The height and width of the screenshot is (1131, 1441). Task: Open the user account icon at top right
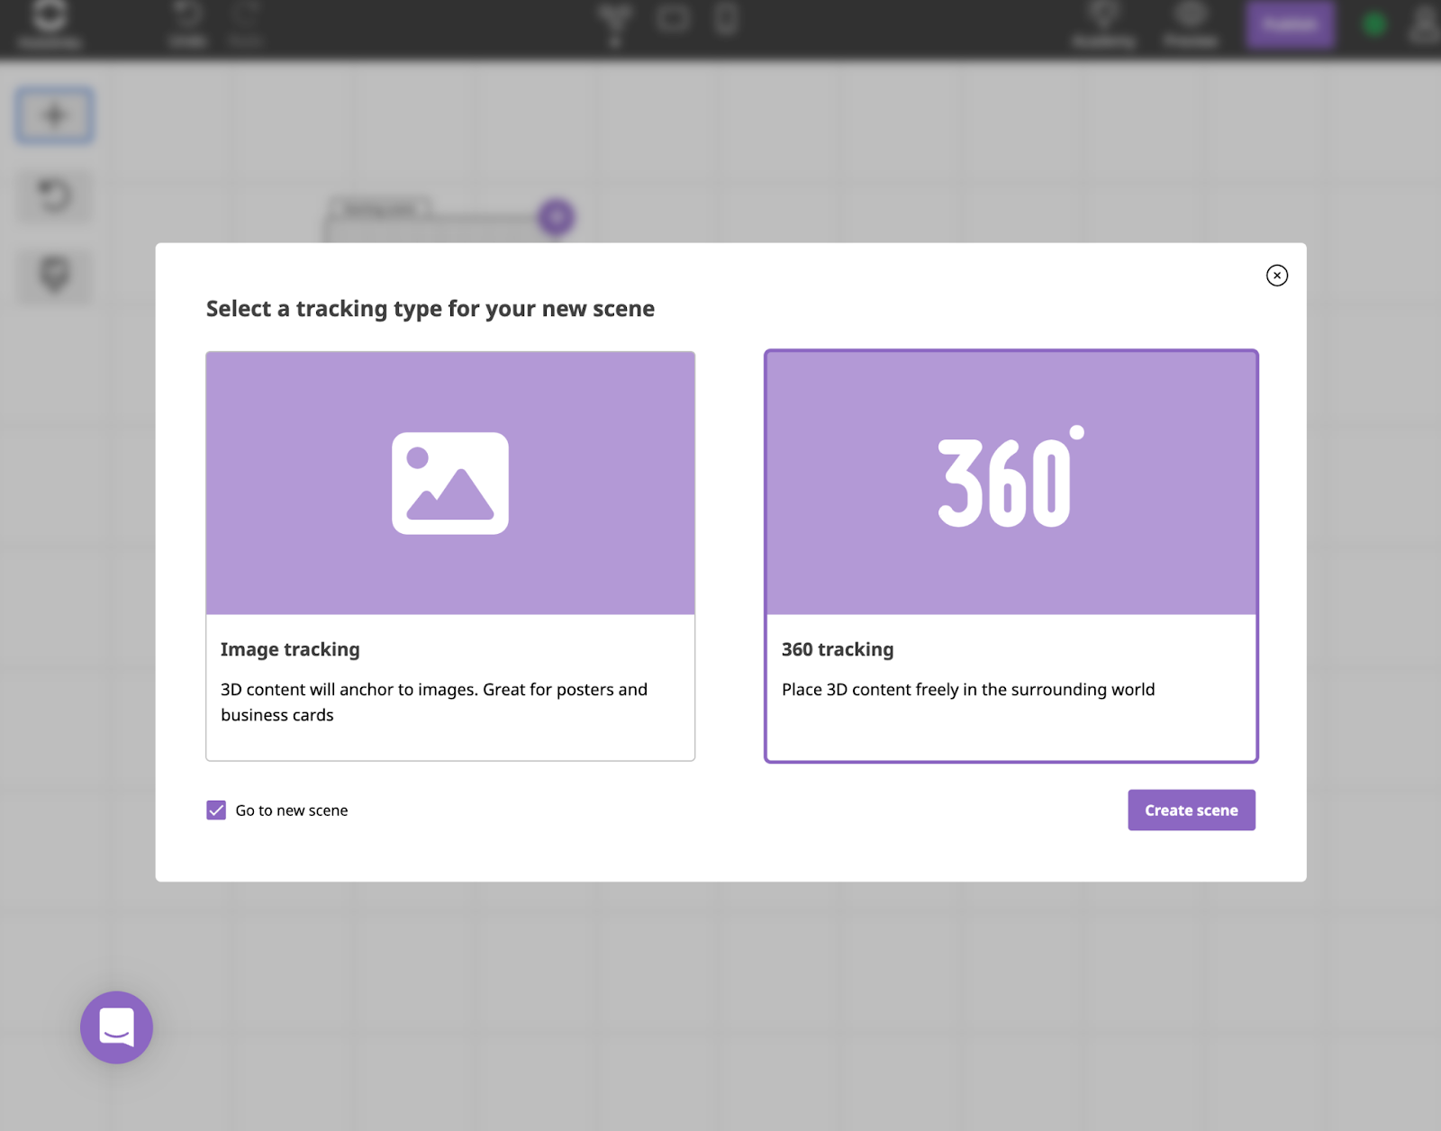tap(1425, 23)
